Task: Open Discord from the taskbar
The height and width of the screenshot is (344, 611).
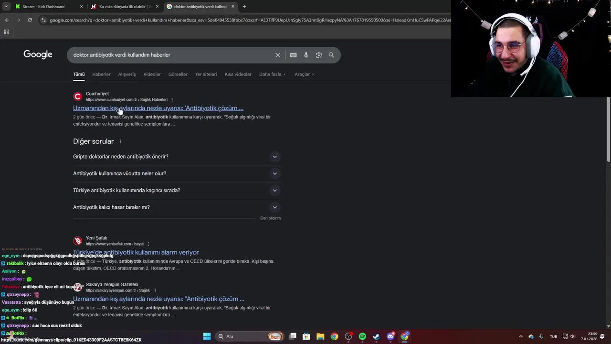Action: (390, 336)
